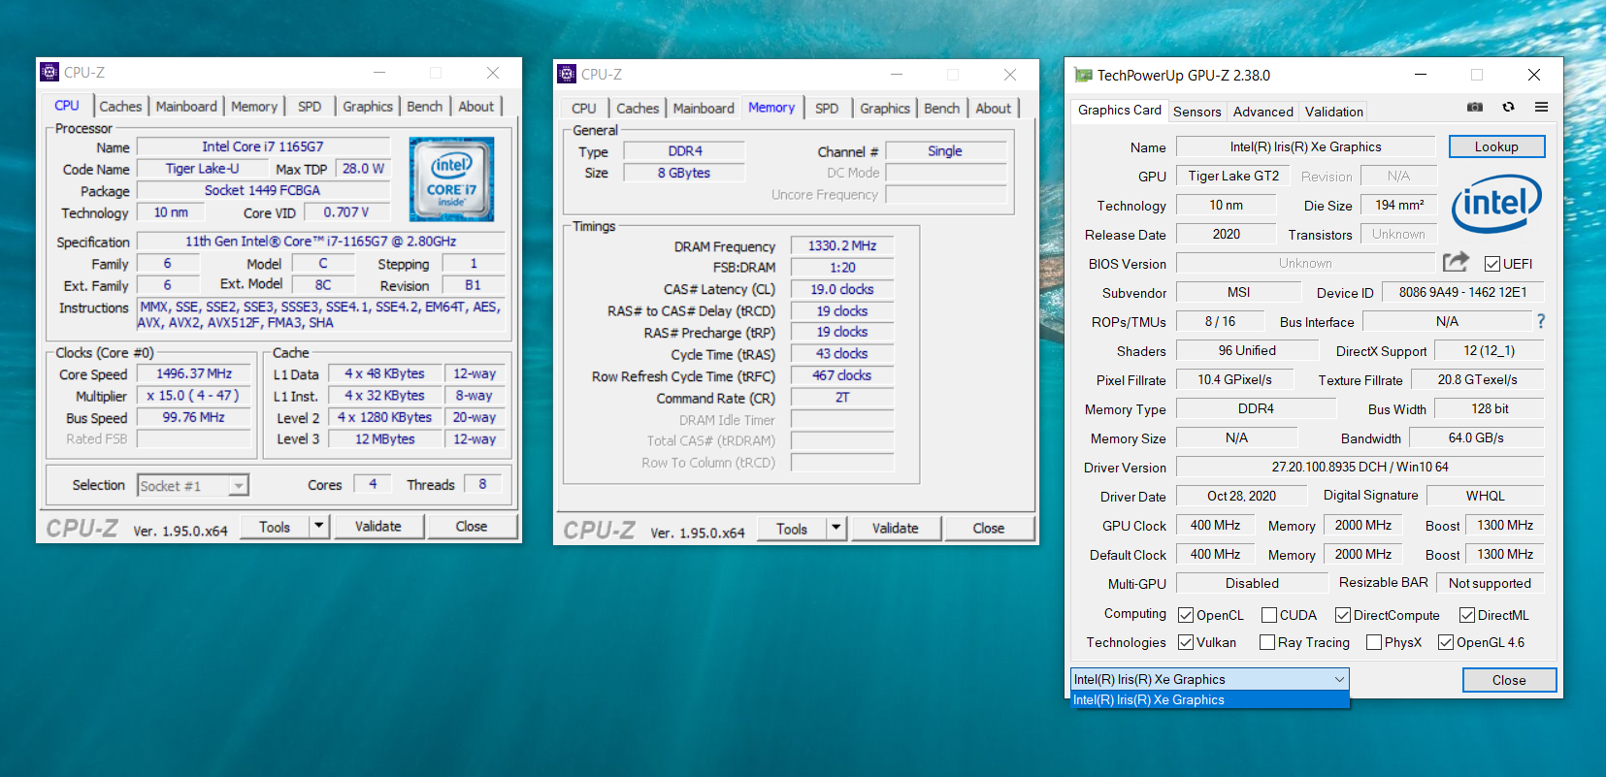Click Close button in middle CPU-Z
1606x777 pixels.
[x=989, y=528]
